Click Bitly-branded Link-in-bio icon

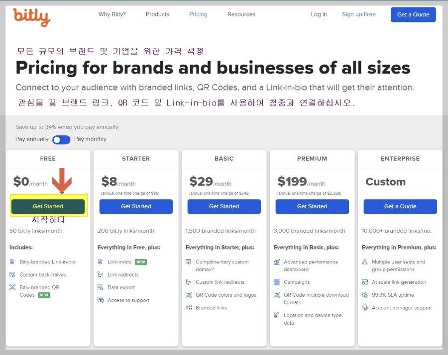tap(12, 262)
